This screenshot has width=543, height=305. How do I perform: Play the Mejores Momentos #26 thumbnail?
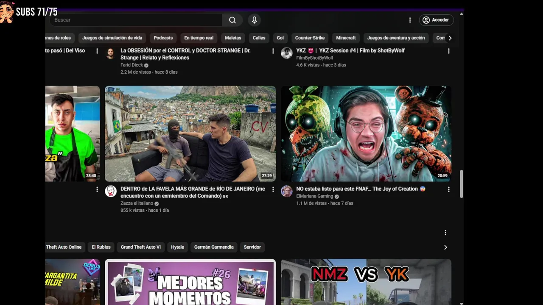(x=190, y=282)
